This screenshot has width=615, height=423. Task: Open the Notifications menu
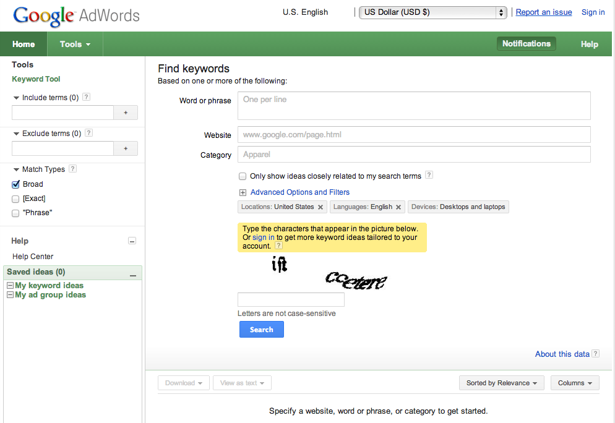527,43
